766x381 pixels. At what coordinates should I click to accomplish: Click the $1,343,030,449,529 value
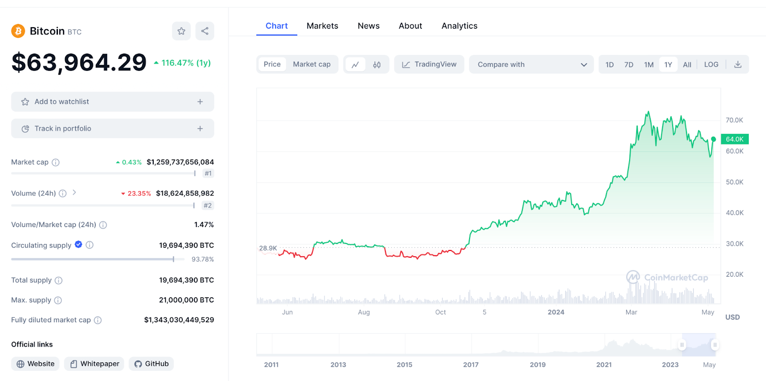179,320
